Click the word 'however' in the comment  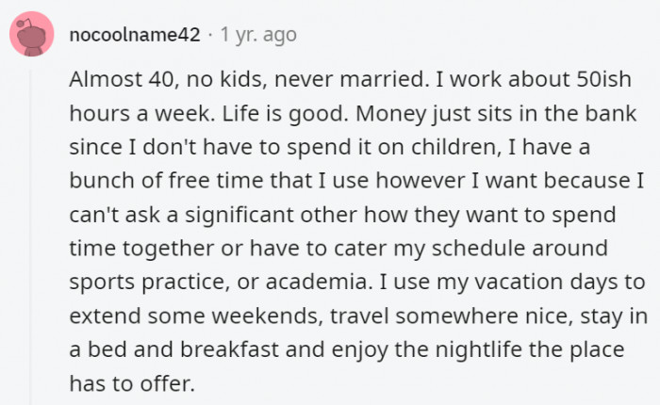421,181
